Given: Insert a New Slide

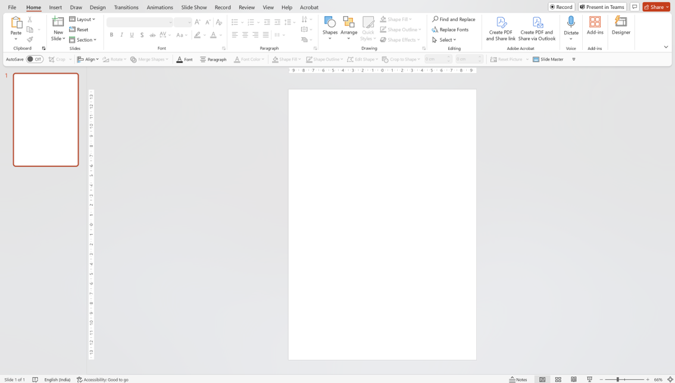Looking at the screenshot, I should [x=58, y=22].
